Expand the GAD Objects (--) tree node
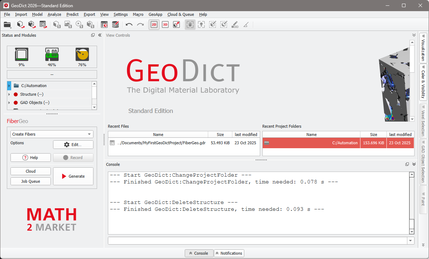 point(9,103)
